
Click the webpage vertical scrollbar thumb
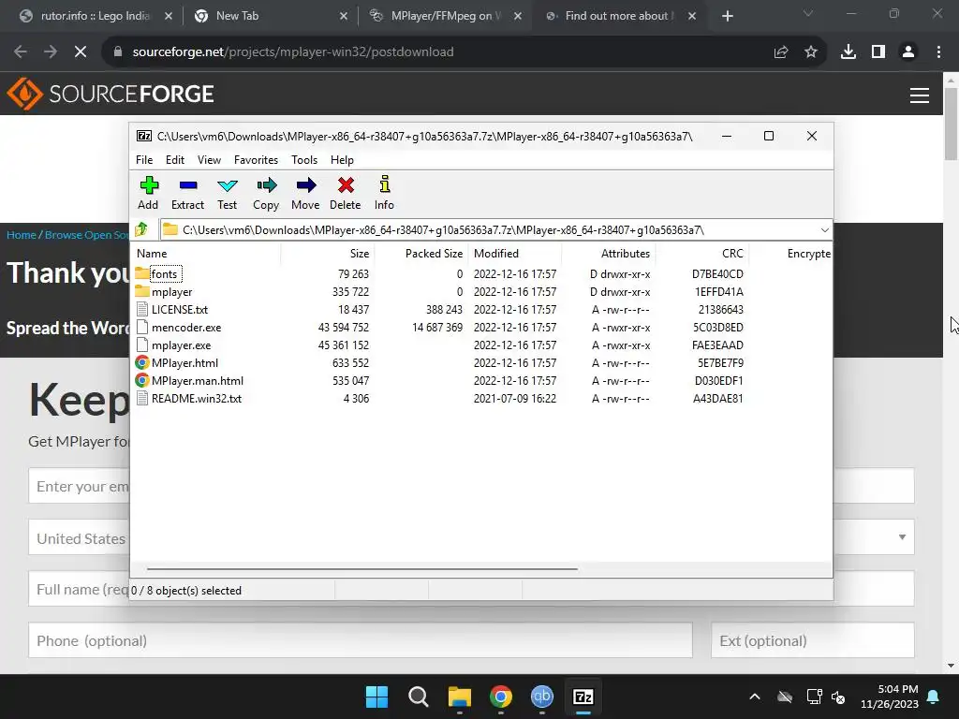951,124
